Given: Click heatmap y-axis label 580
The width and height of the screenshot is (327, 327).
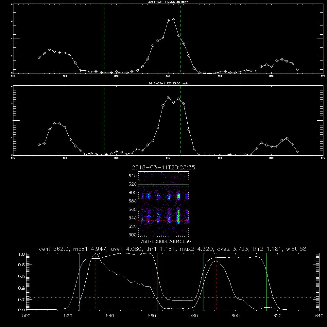Looking at the screenshot, I should pos(132,201).
